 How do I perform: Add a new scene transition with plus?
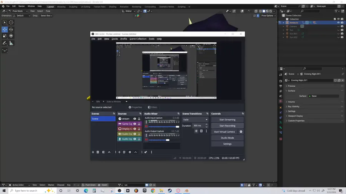click(196, 131)
